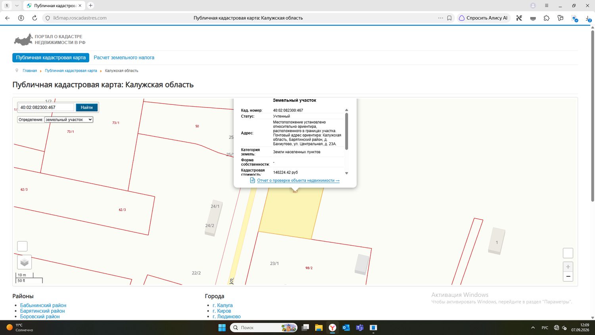Viewport: 595px width, 335px height.
Task: Open the map layers switcher
Action: 24,262
